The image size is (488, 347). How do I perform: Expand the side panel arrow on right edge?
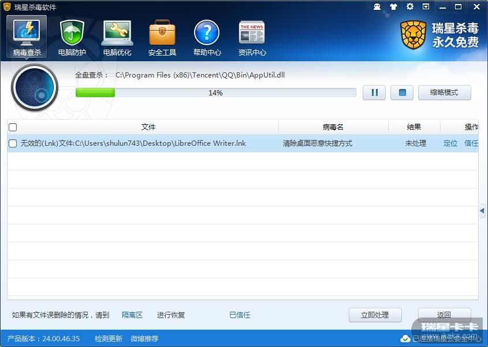pyautogui.click(x=482, y=211)
